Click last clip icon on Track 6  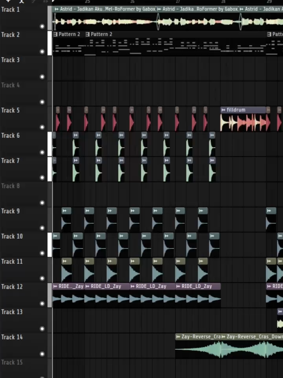[x=212, y=135]
